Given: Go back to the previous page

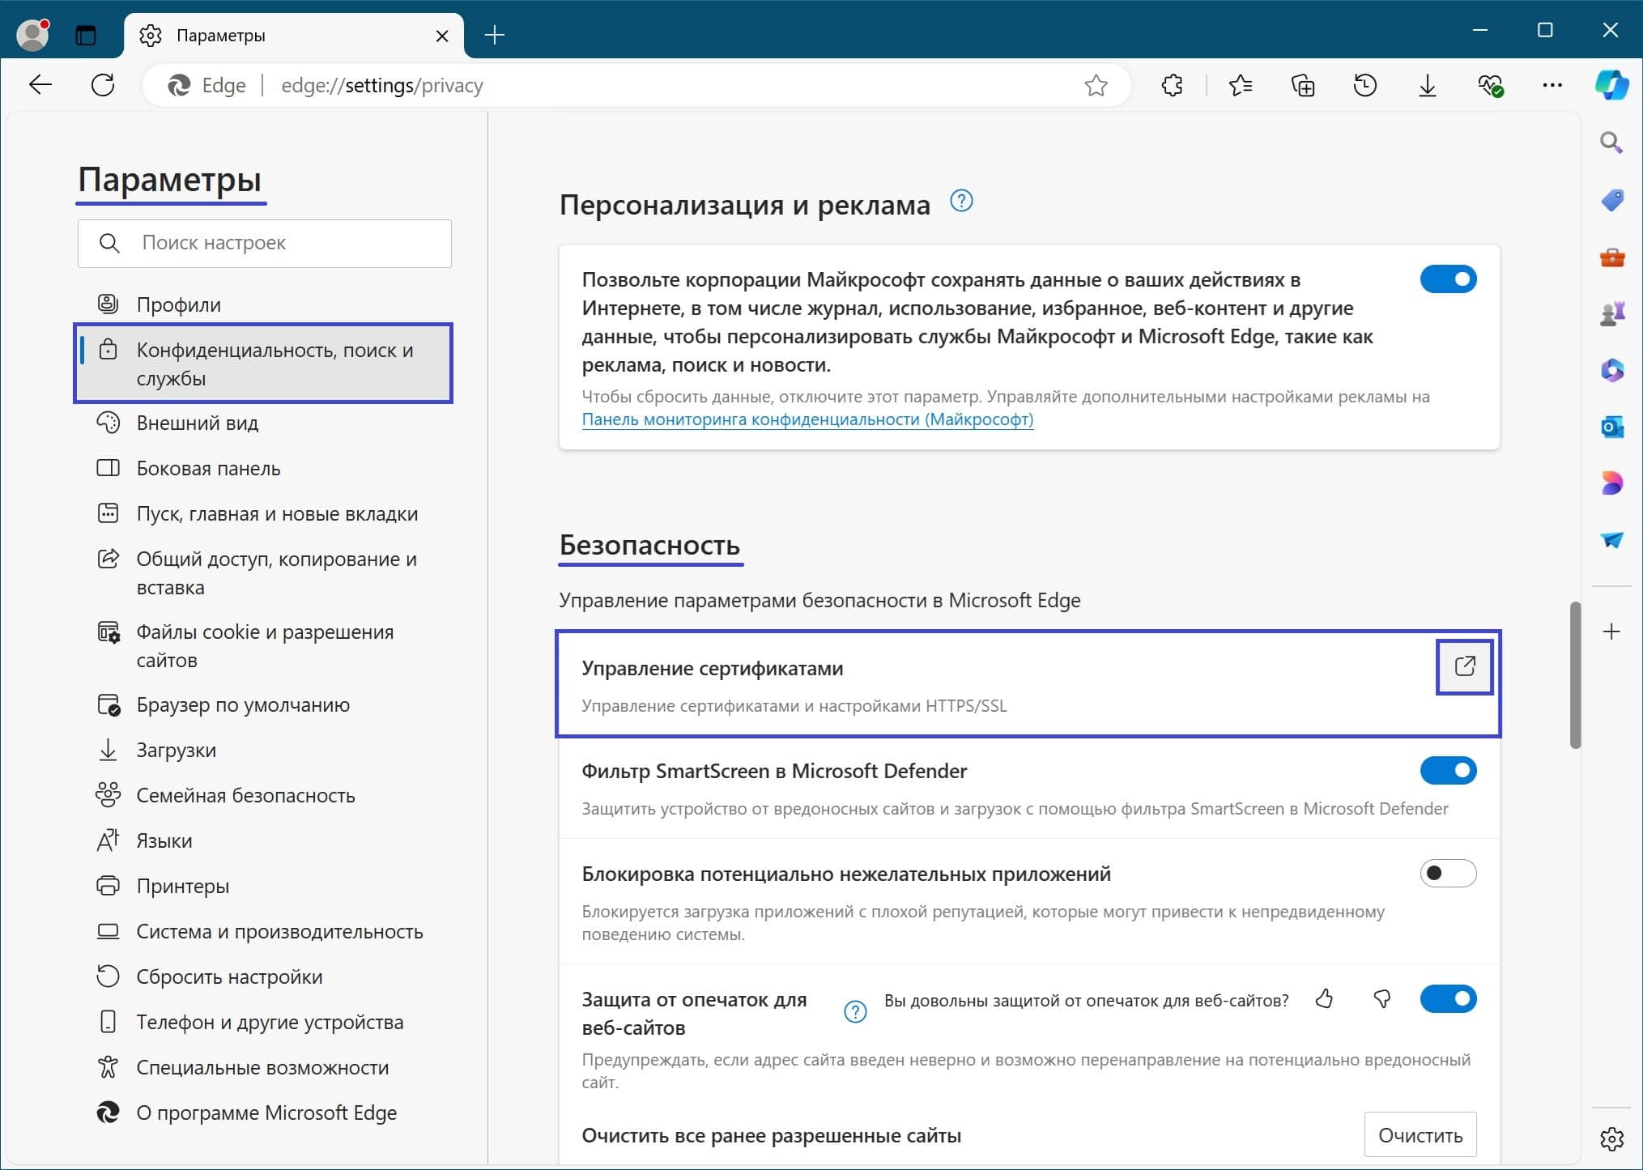Looking at the screenshot, I should click(40, 85).
